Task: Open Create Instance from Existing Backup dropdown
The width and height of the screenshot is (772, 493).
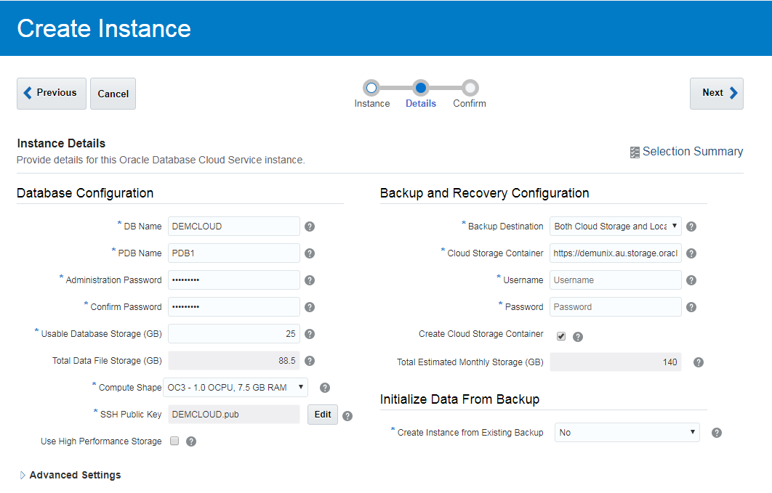Action: (x=627, y=433)
